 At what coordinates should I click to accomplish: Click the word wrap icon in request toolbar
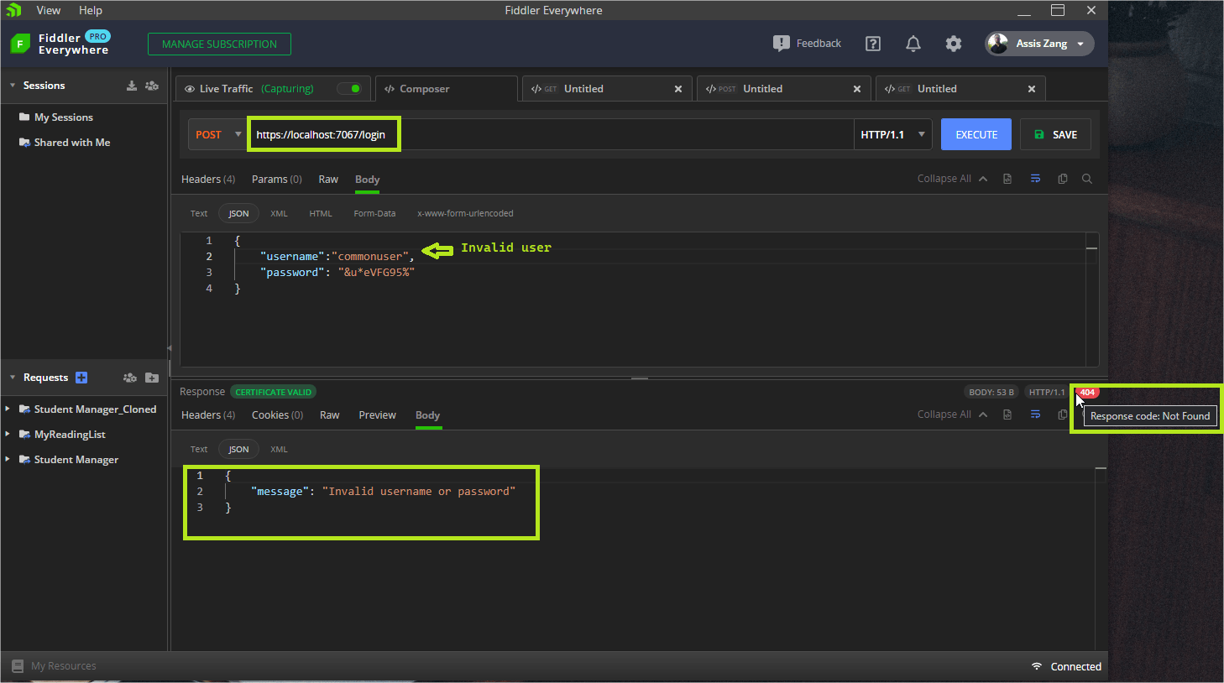click(x=1035, y=179)
